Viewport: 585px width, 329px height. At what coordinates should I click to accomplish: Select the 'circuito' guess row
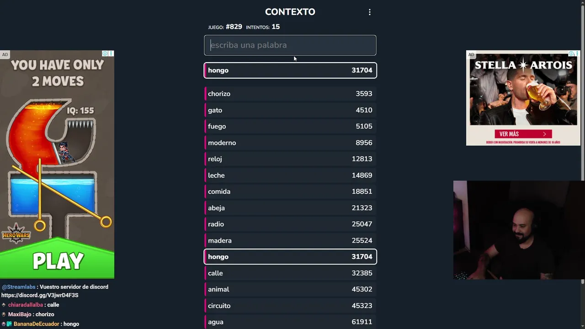point(290,306)
